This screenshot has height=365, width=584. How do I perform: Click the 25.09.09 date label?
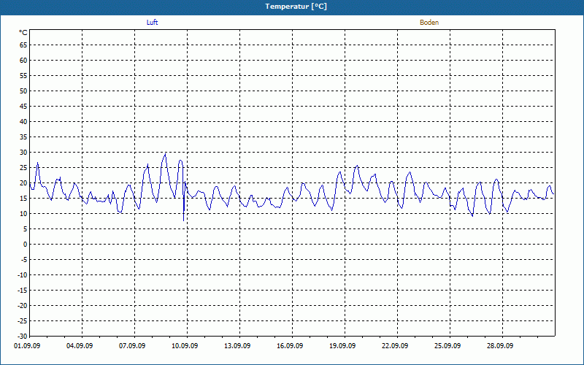(447, 346)
